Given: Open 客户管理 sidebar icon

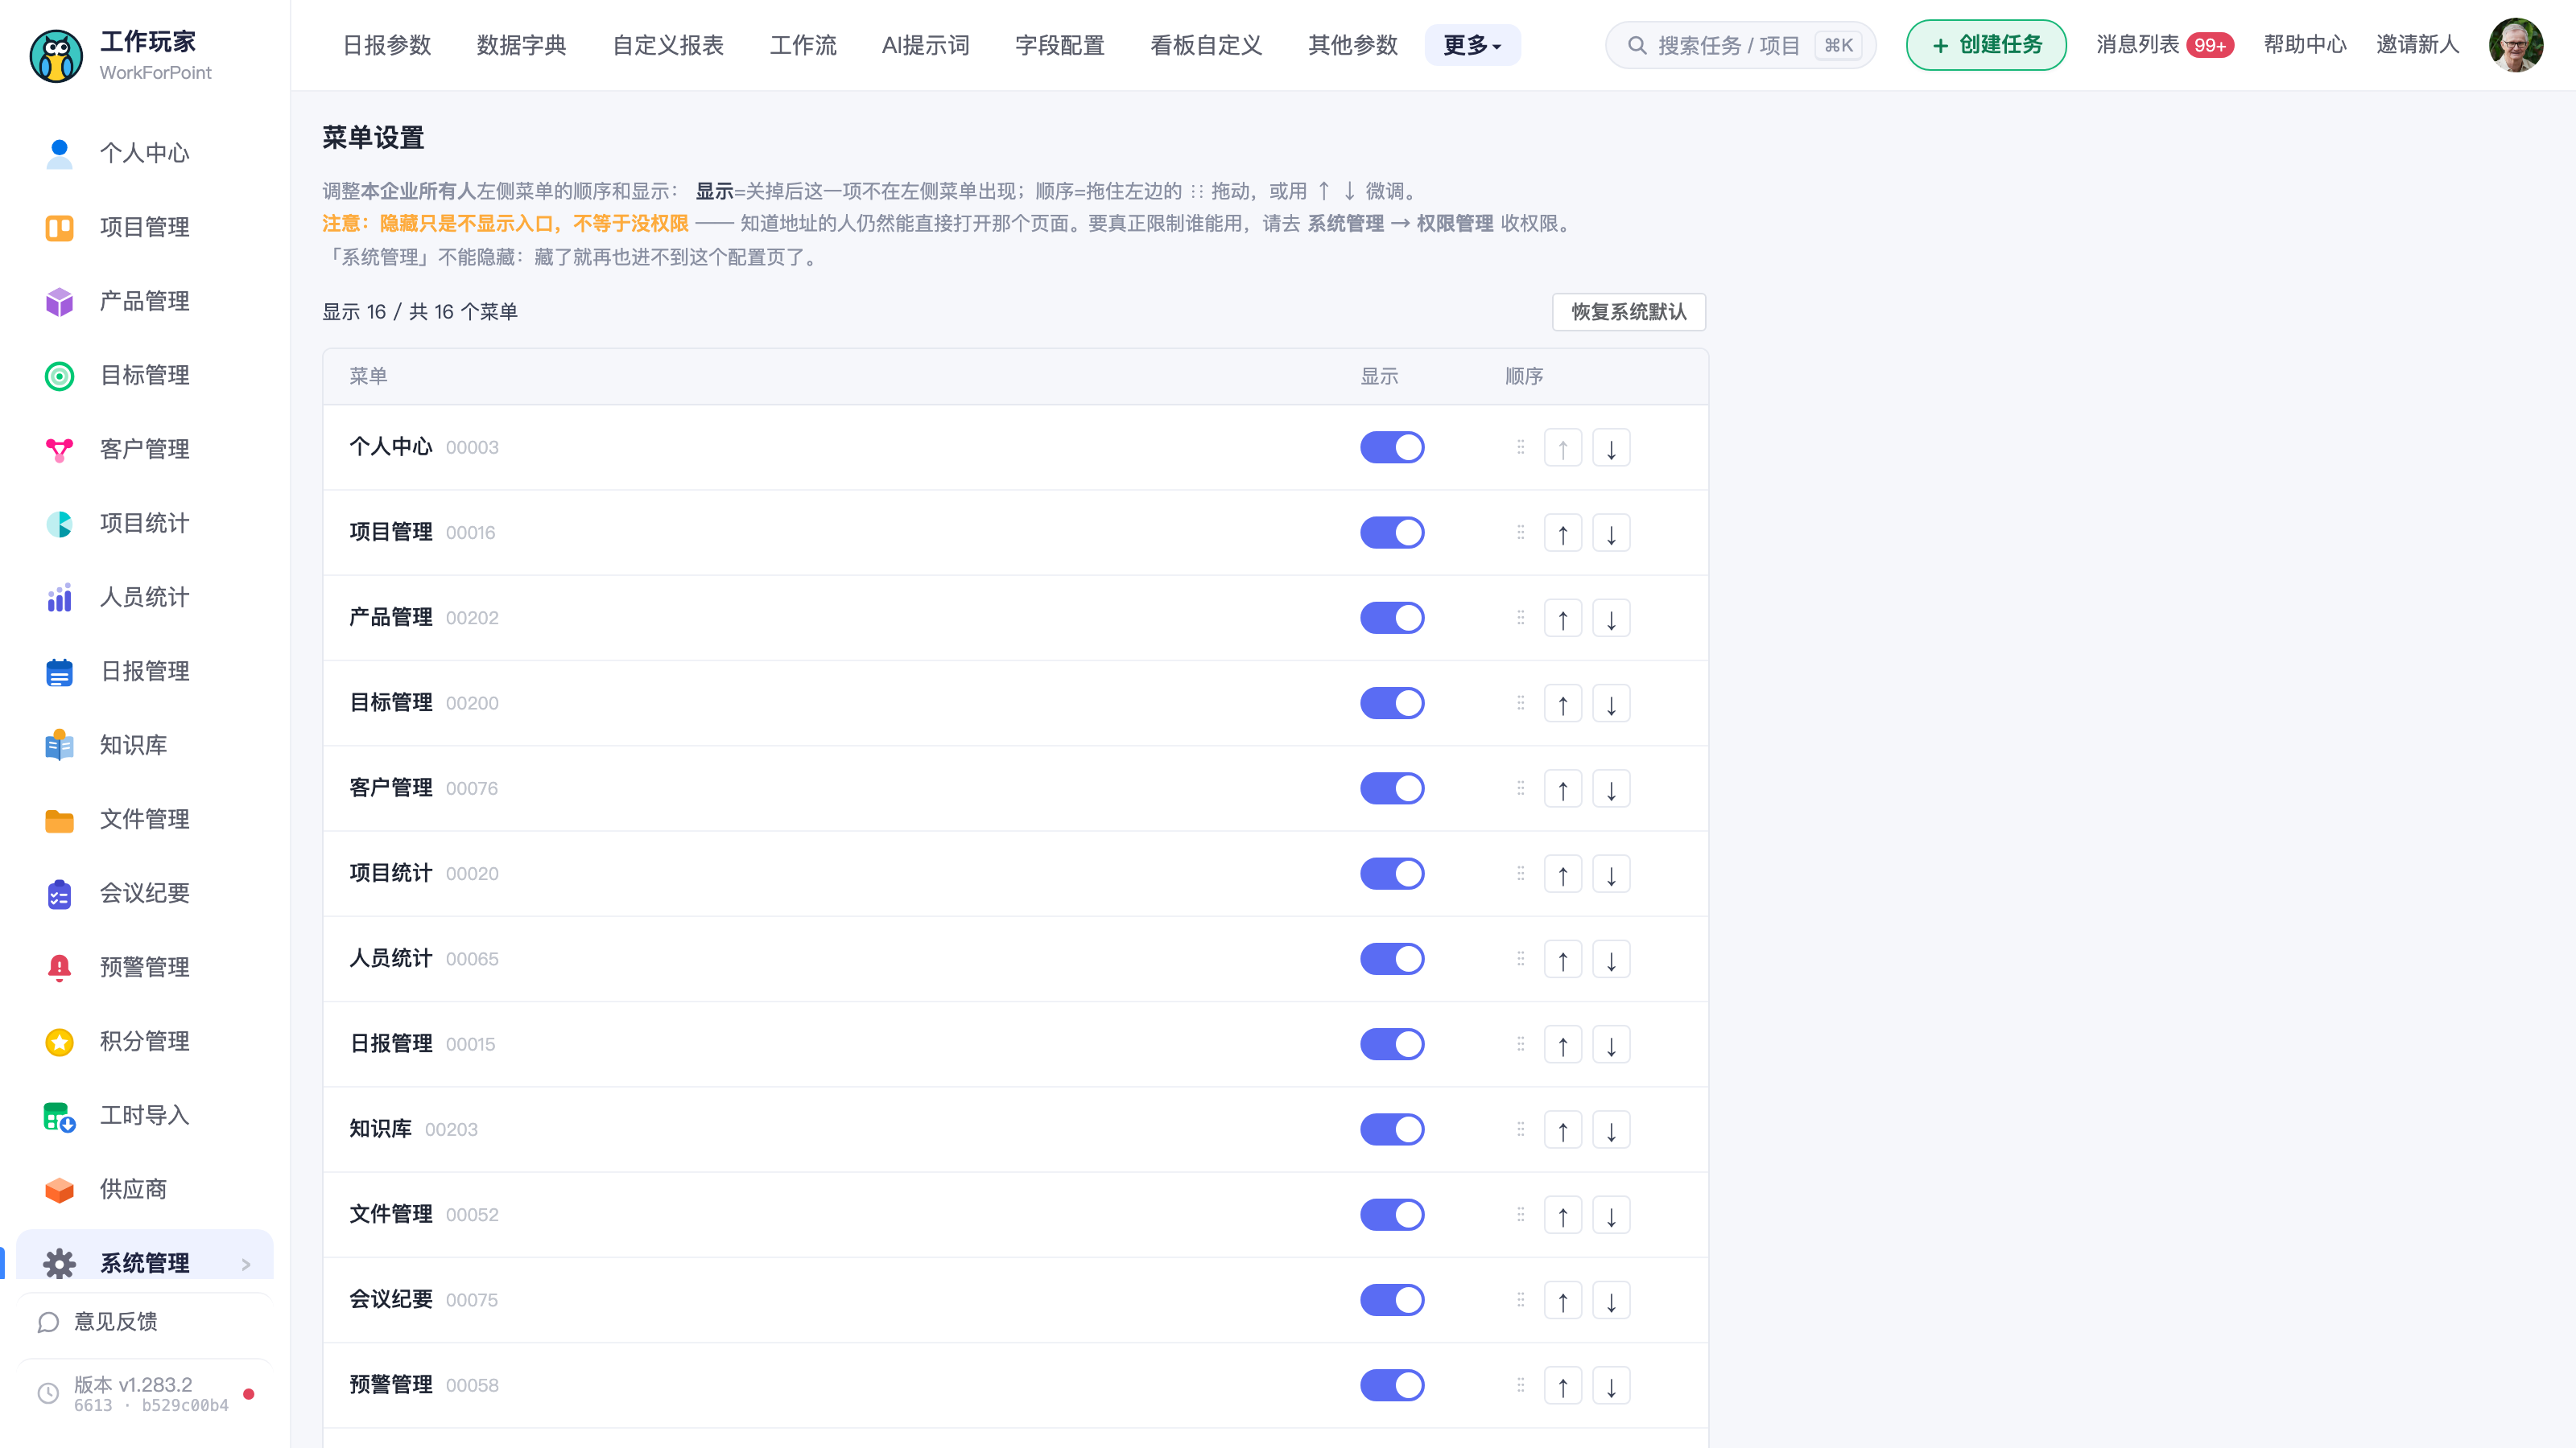Looking at the screenshot, I should point(59,450).
